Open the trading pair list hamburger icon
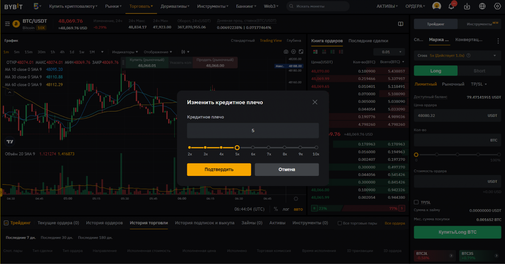 point(7,24)
